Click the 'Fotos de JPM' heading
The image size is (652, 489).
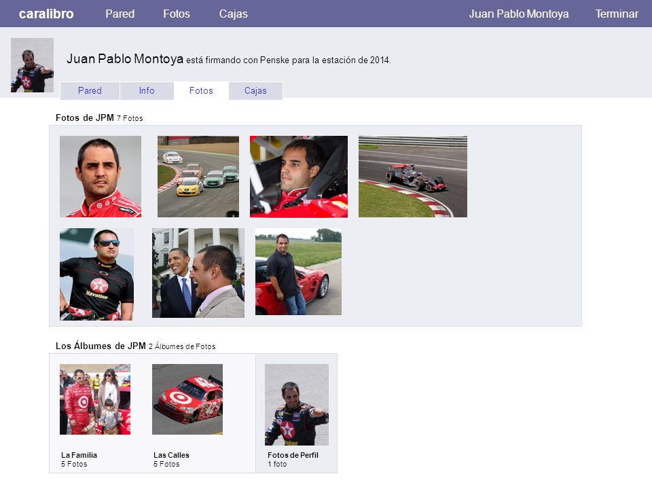[85, 117]
